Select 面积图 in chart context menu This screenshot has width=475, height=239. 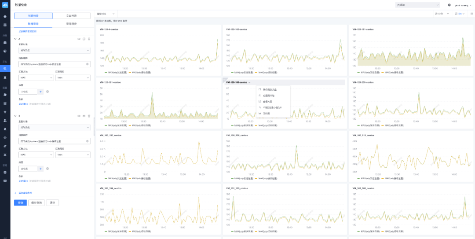click(273, 113)
